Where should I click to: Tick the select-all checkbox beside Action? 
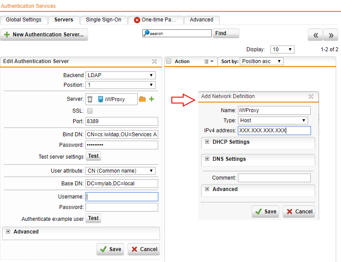pyautogui.click(x=169, y=62)
